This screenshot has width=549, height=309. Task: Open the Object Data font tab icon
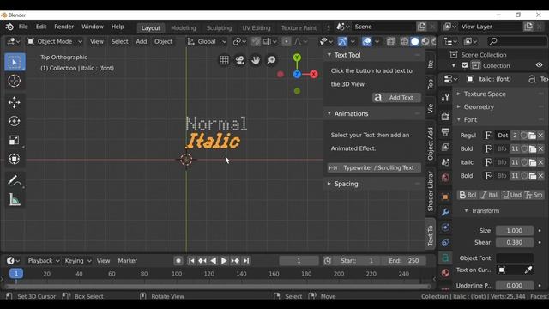tap(445, 257)
